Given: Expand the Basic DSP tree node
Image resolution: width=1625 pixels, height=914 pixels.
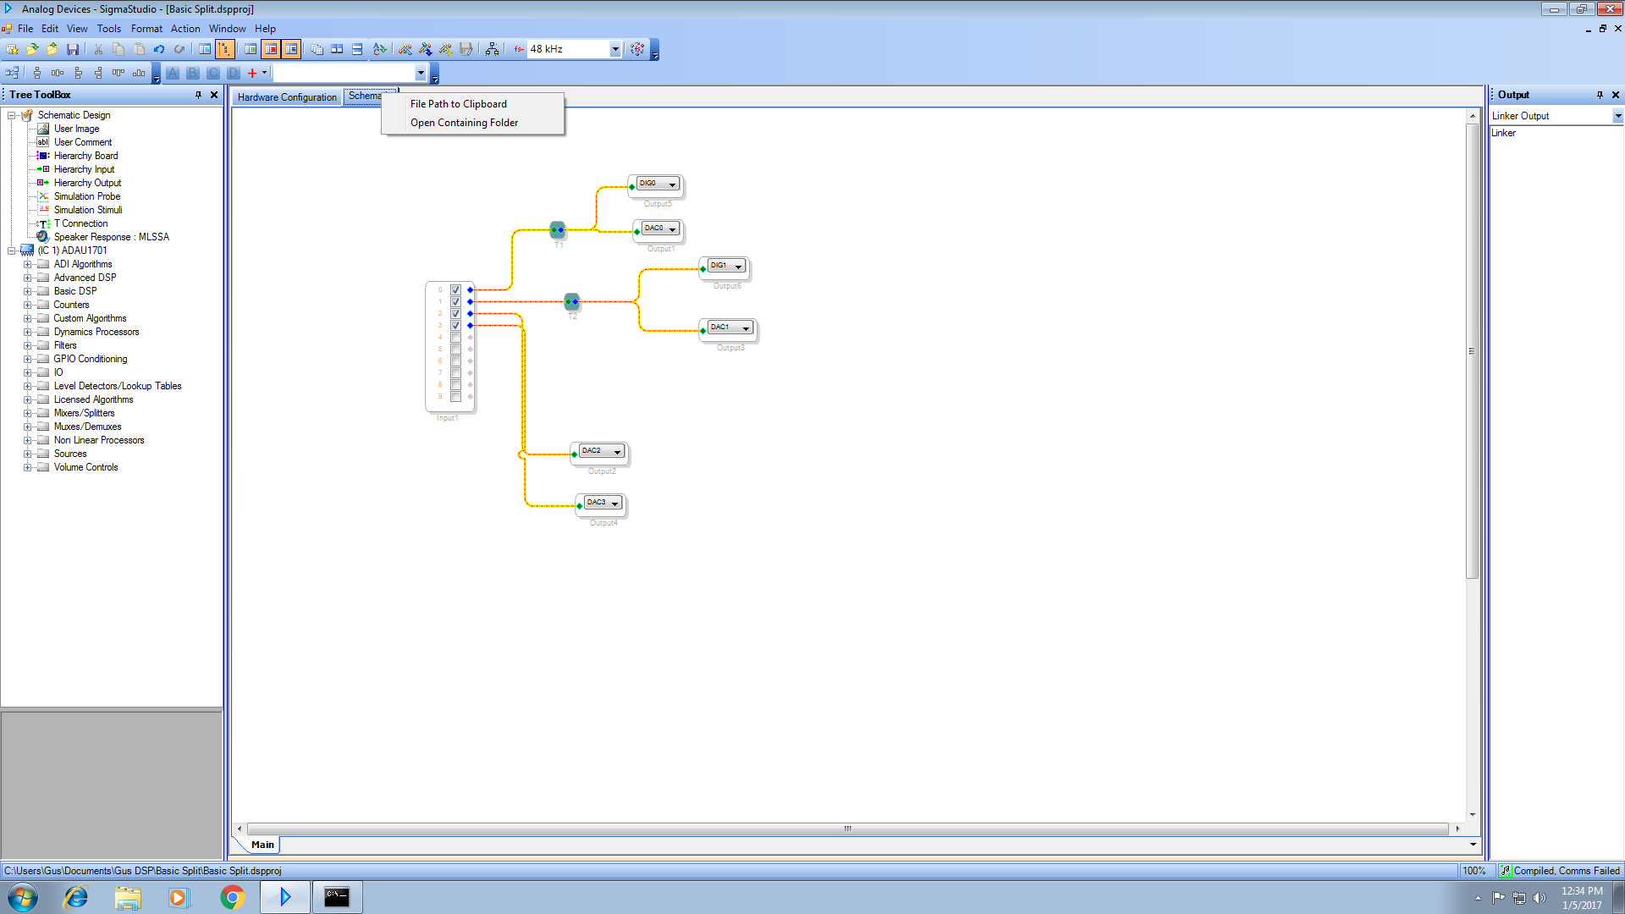Looking at the screenshot, I should point(27,291).
